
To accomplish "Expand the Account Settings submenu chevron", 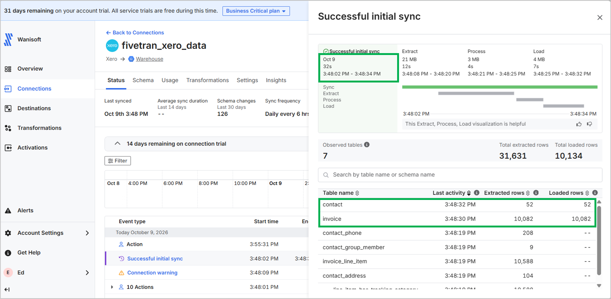I will point(87,233).
